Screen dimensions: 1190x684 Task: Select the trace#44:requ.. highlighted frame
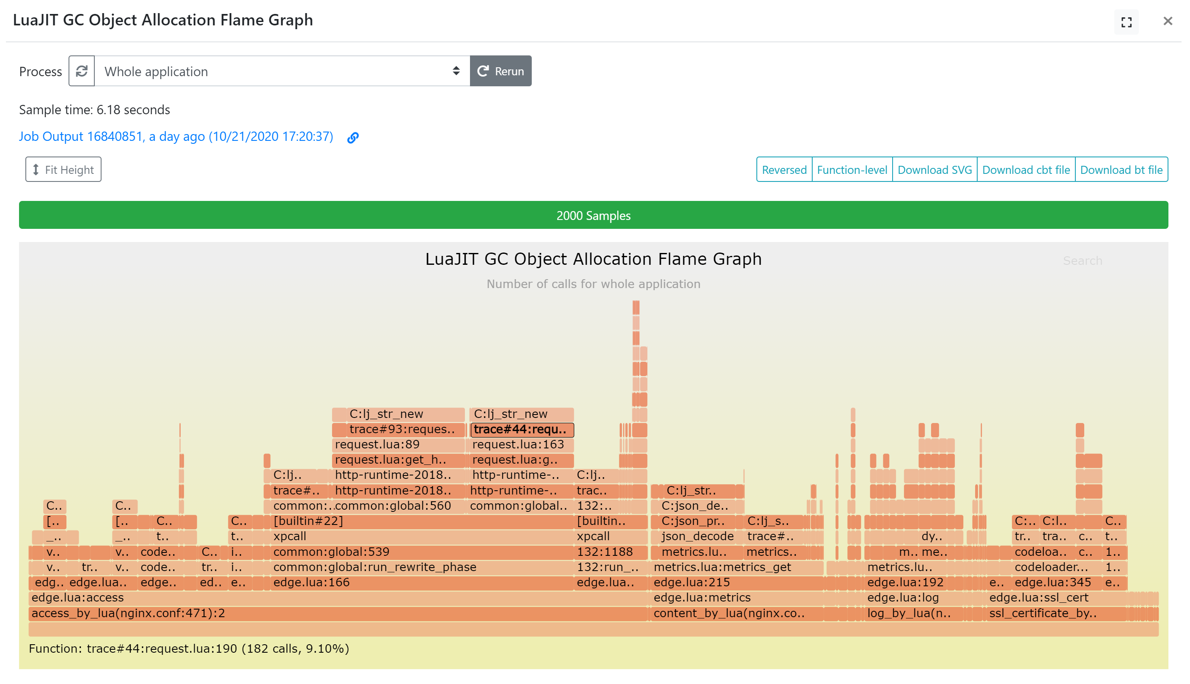[x=522, y=429]
